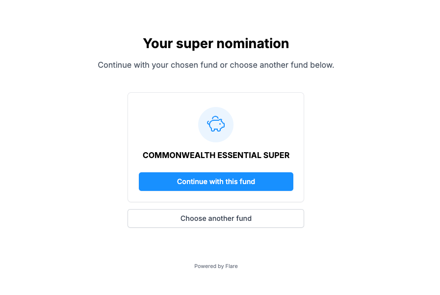Screen dimensions: 440x295
Task: Choose another fund button
Action: pyautogui.click(x=216, y=218)
